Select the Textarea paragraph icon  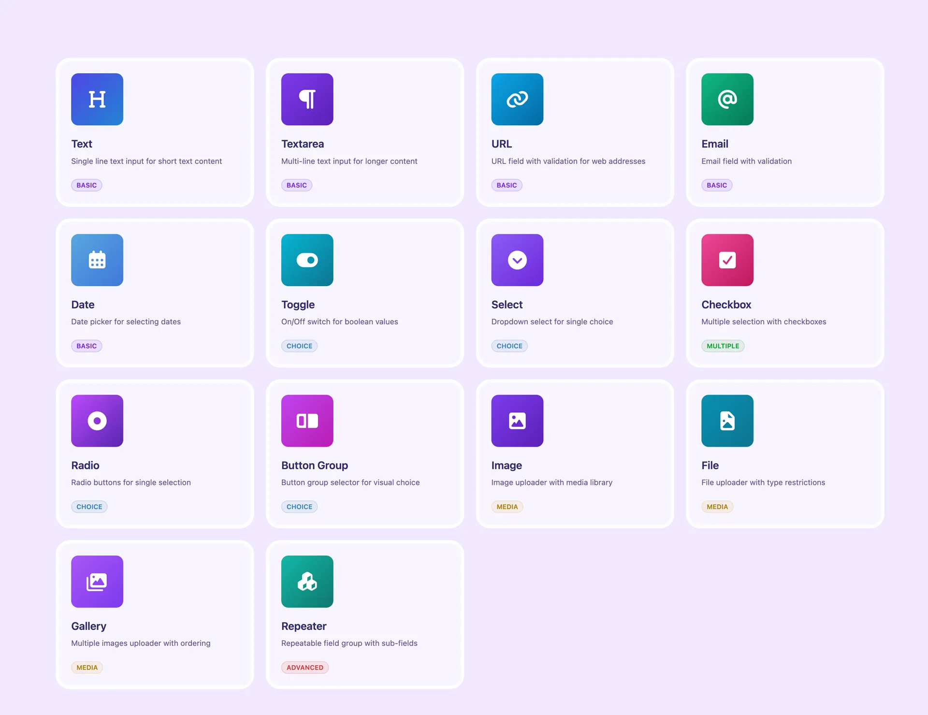(x=307, y=99)
